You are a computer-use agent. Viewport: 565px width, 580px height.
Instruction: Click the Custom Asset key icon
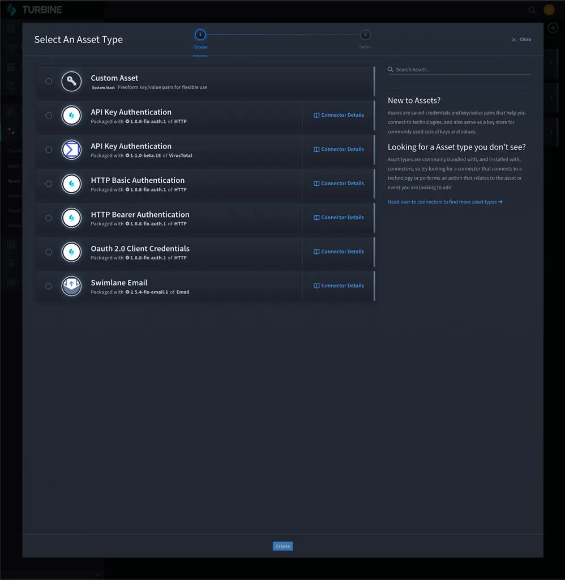click(x=71, y=82)
